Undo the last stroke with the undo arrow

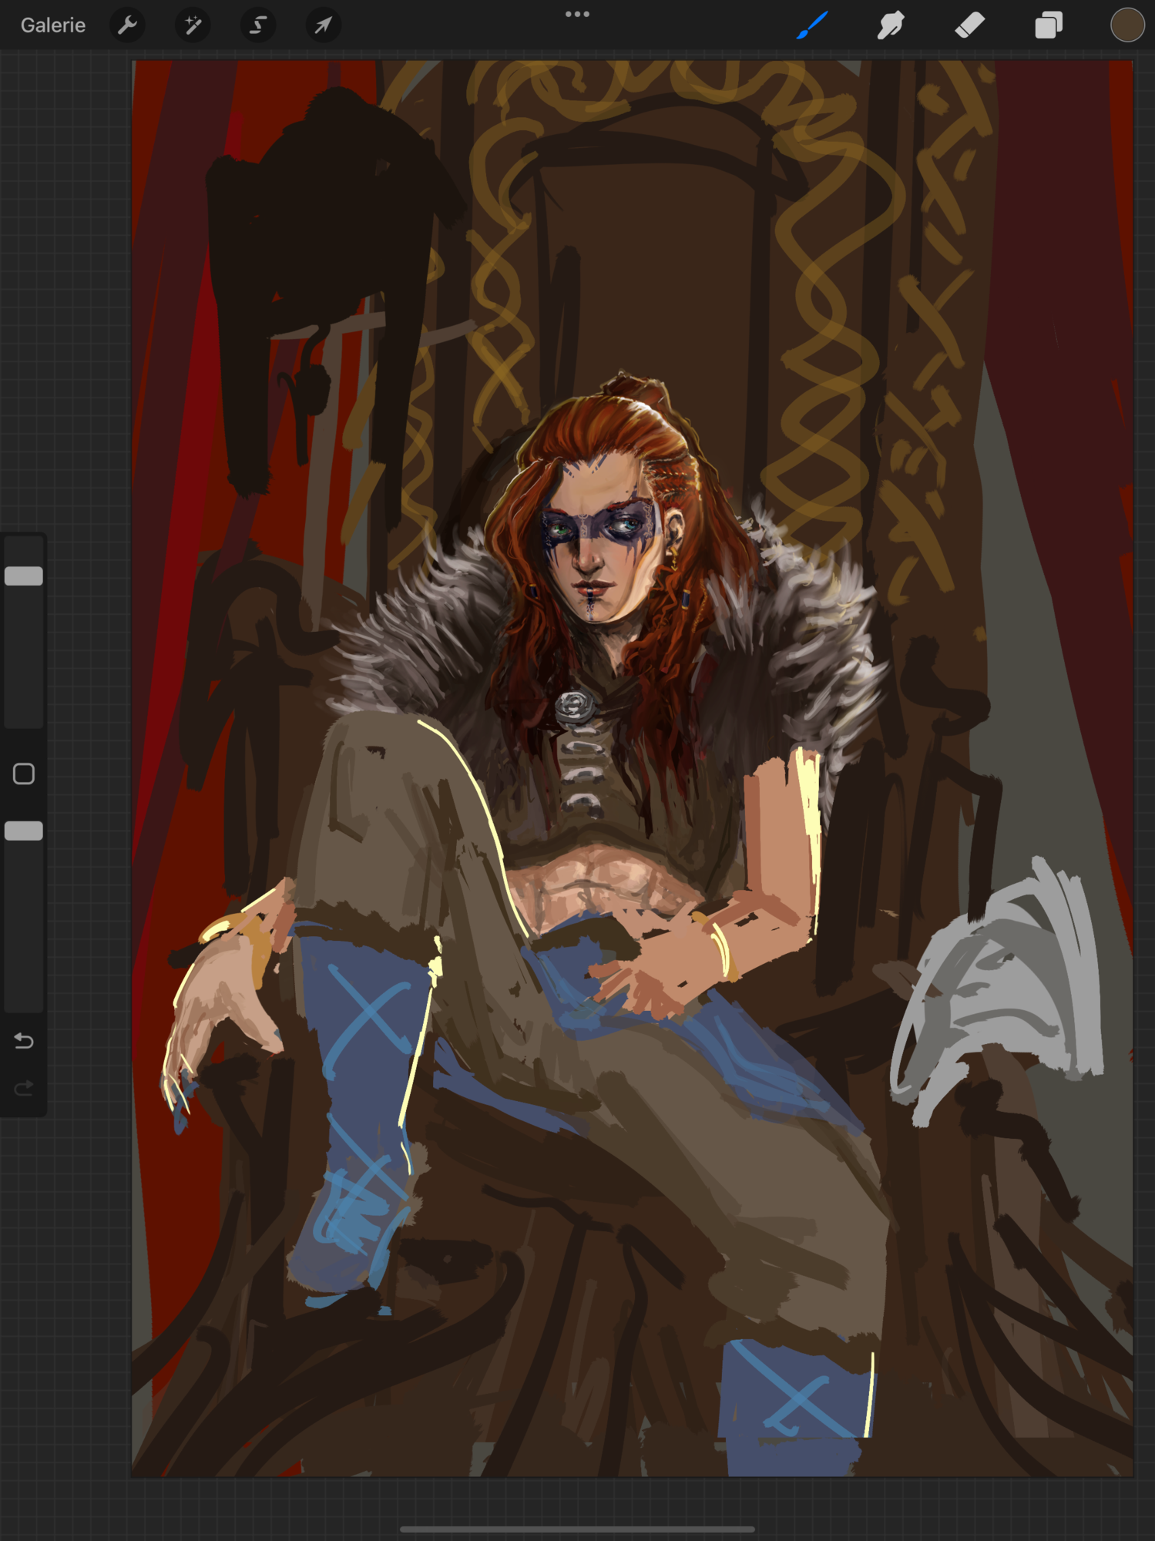point(24,1041)
